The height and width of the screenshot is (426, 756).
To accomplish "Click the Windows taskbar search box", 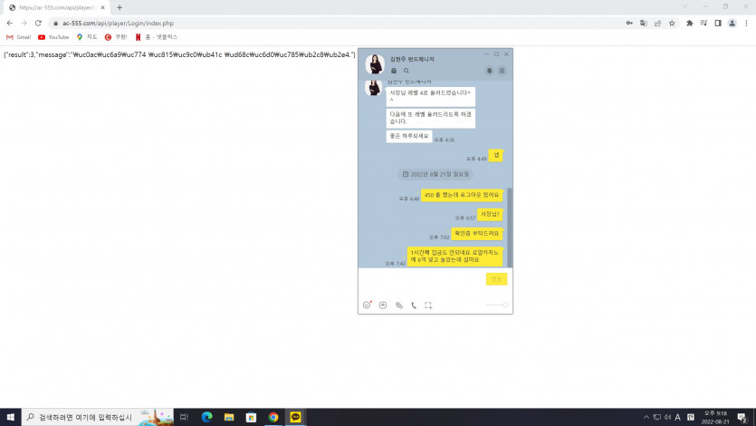I will click(x=98, y=417).
